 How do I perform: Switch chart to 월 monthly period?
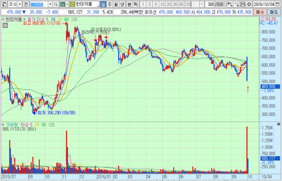(116, 4)
